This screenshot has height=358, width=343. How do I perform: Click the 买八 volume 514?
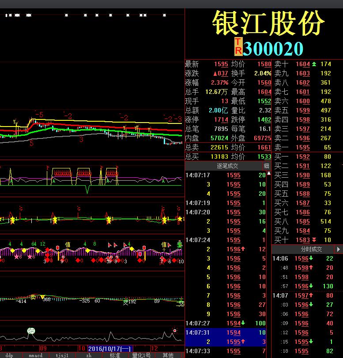tap(326, 221)
